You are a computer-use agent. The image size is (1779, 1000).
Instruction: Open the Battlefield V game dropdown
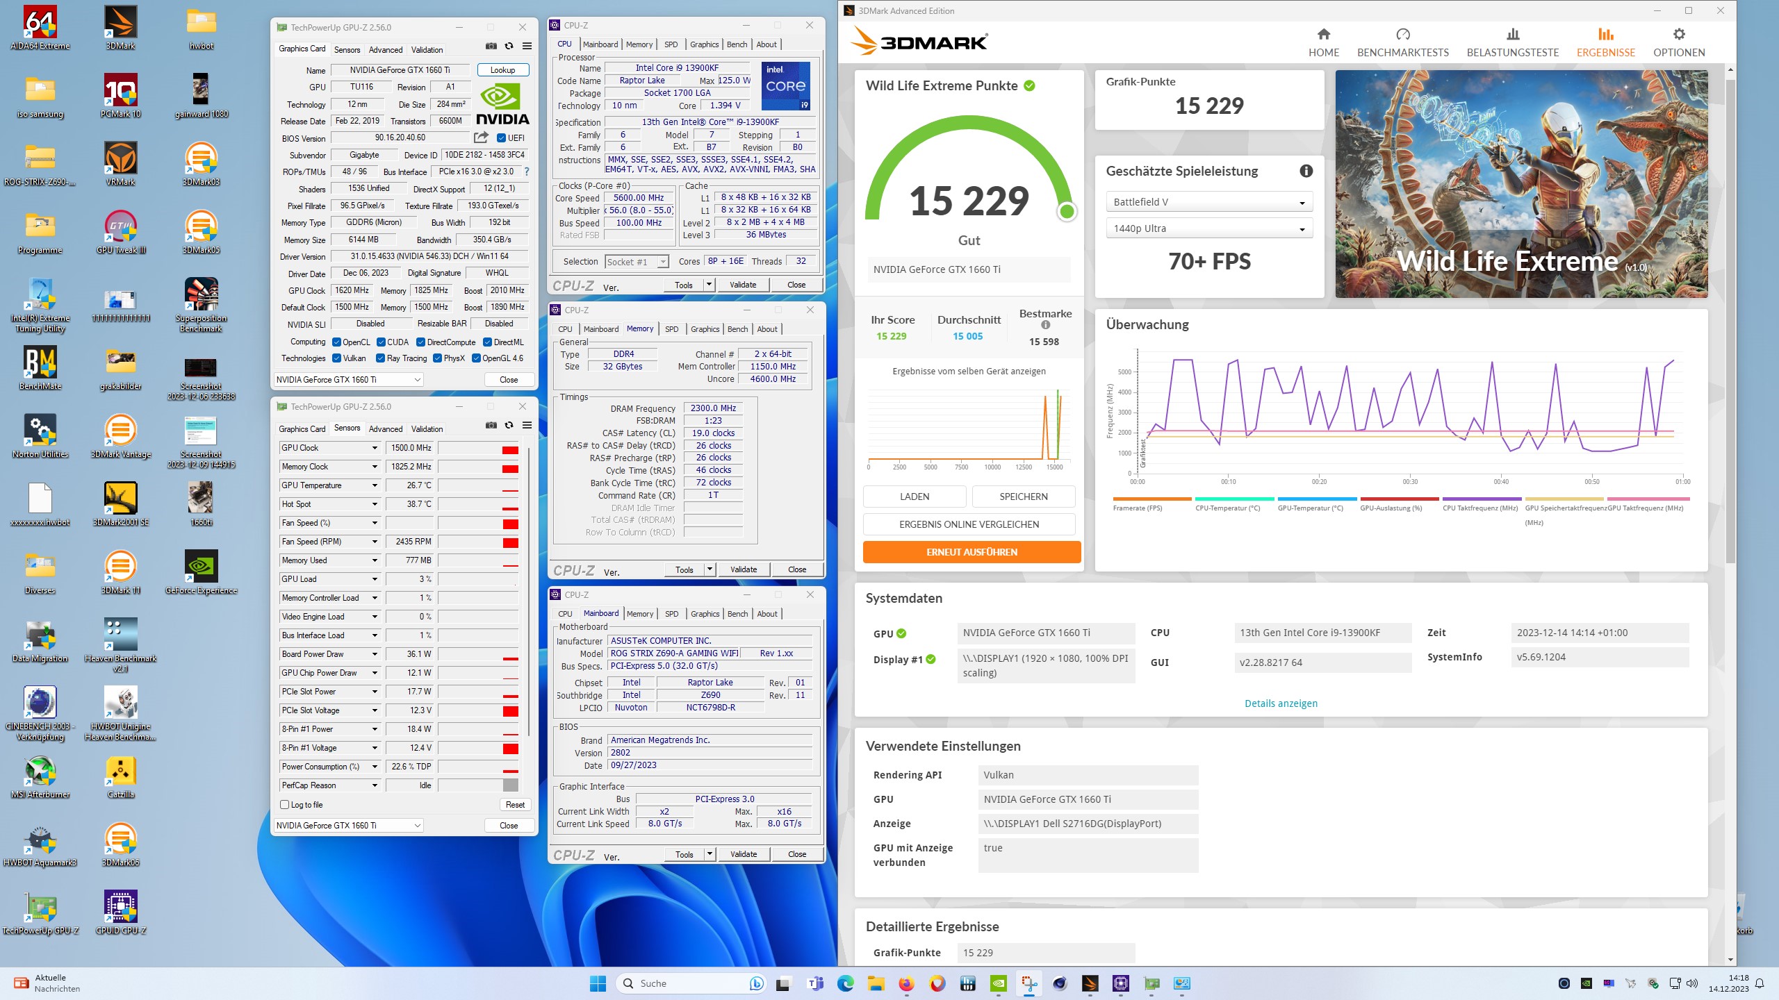(1208, 202)
